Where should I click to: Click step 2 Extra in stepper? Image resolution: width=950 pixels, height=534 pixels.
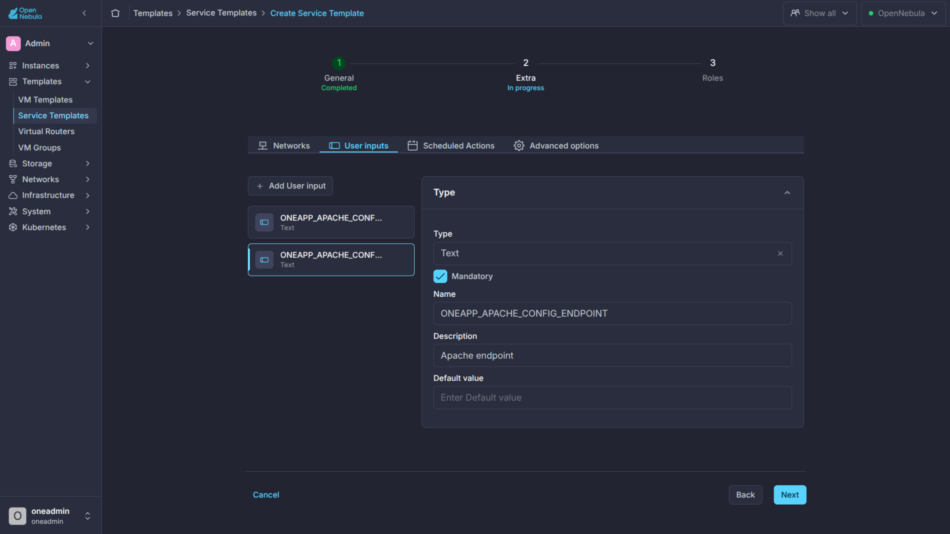pyautogui.click(x=525, y=75)
